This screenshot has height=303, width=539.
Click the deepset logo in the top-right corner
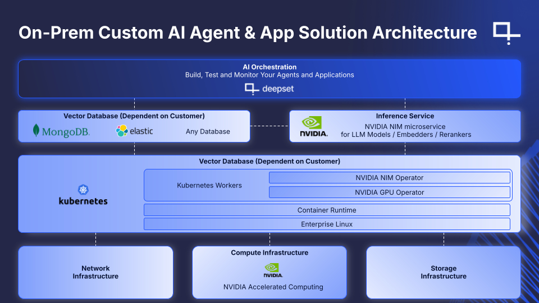pos(506,33)
